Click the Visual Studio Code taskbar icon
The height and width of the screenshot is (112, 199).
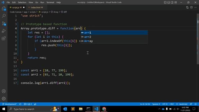pyautogui.click(x=96, y=109)
